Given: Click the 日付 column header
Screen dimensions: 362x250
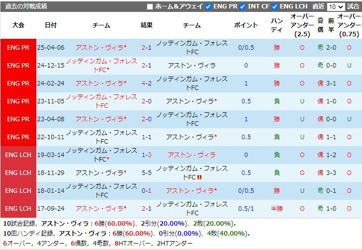Looking at the screenshot, I should (x=50, y=25).
